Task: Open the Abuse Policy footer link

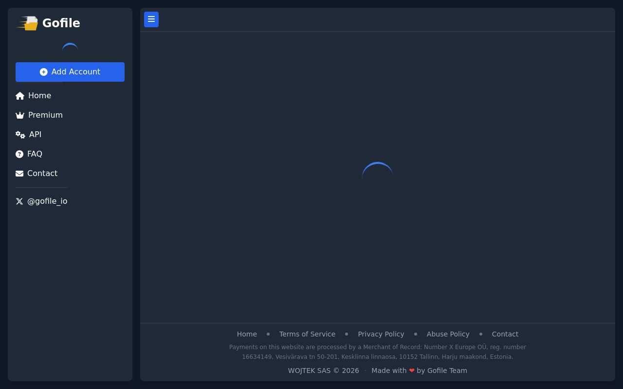Action: point(448,334)
